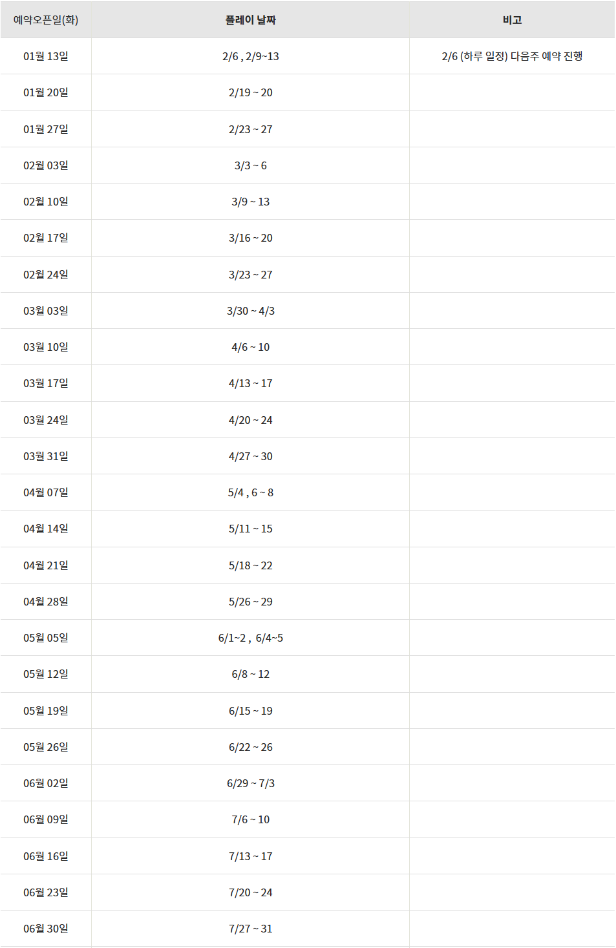Click the 05월 19일 reservation date

click(x=46, y=711)
